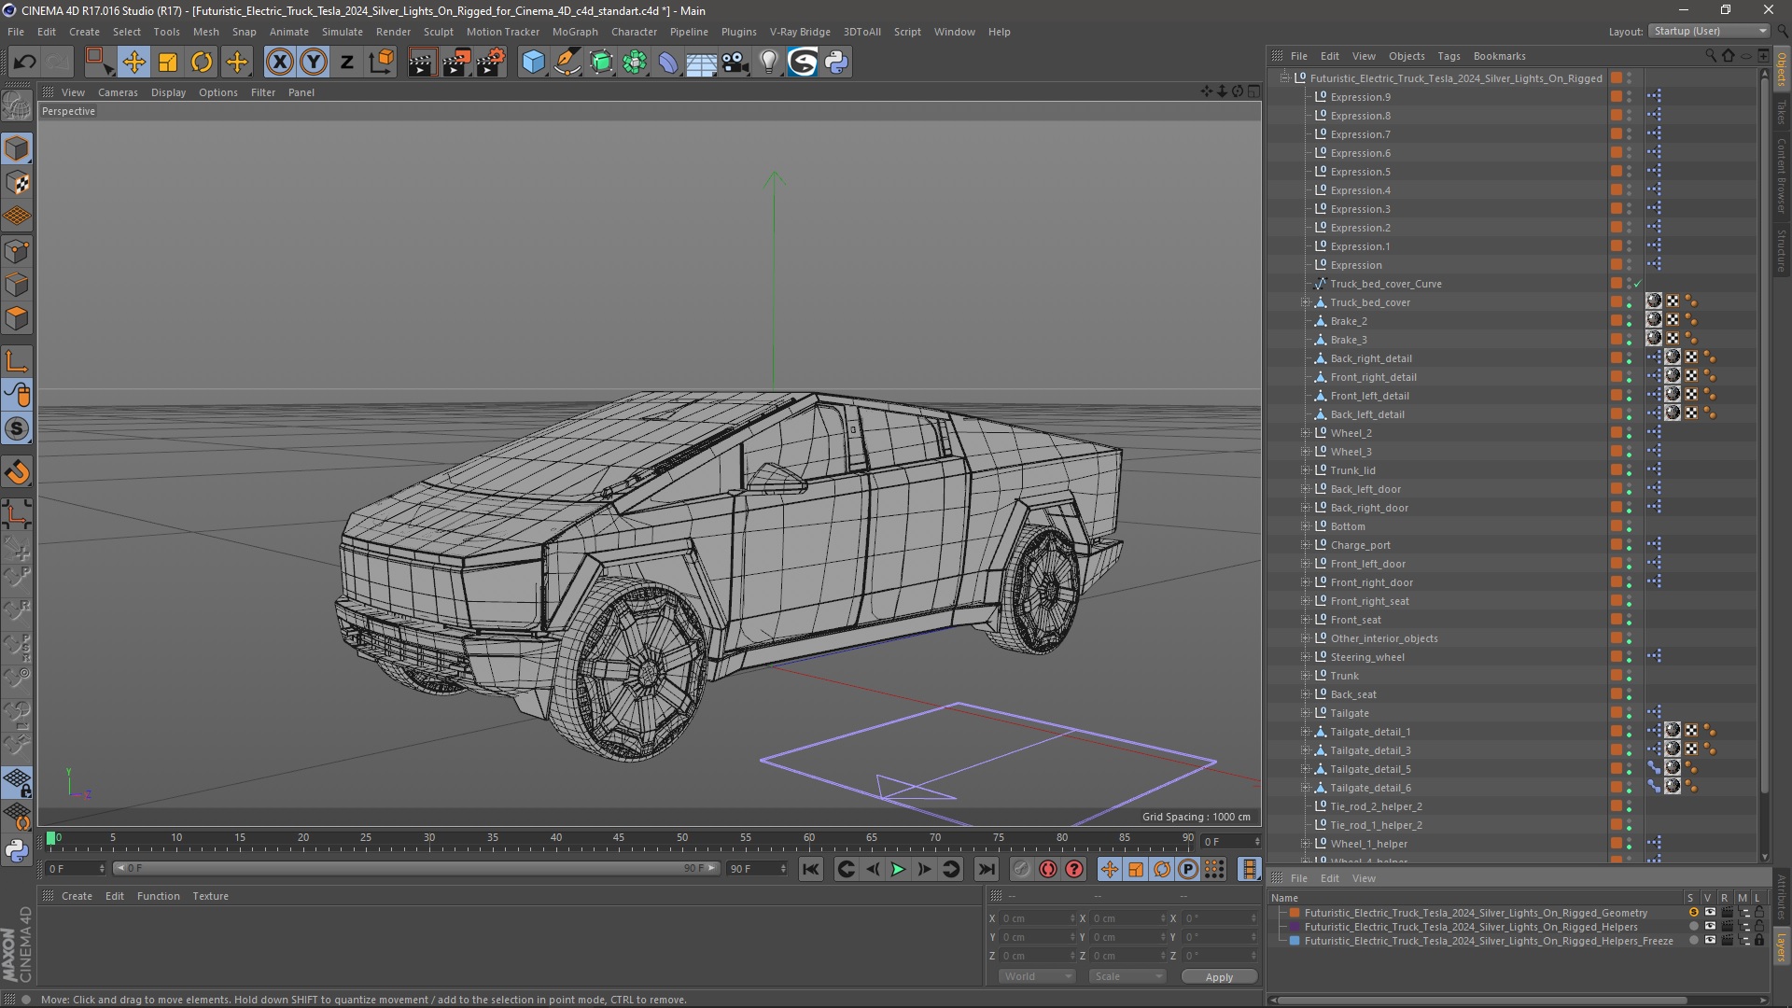Image resolution: width=1792 pixels, height=1008 pixels.
Task: Expand the Truck_bed_cover object
Action: 1306,302
